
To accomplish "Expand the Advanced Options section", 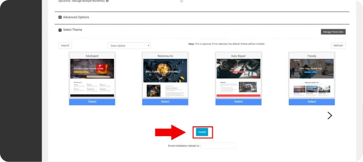I will point(60,17).
